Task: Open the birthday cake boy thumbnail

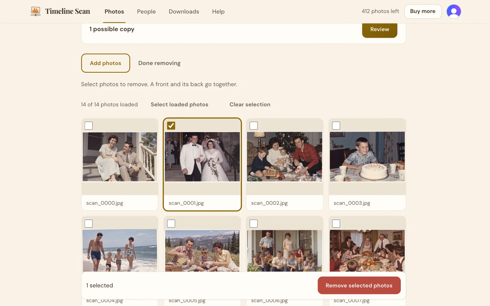Action: [367, 157]
